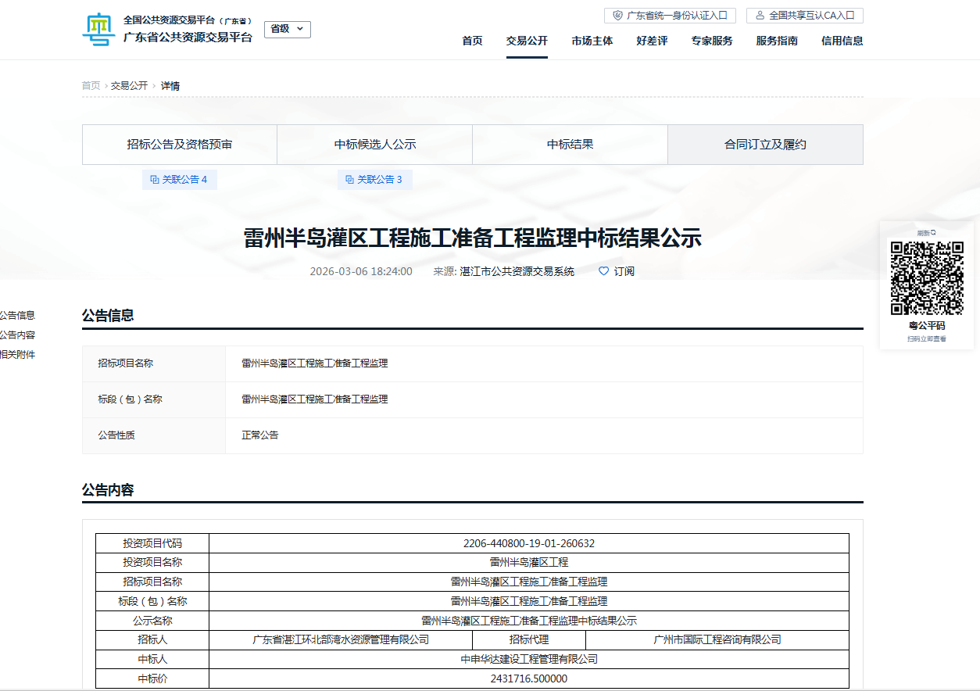Click the heart icon to subscribe (订阅)
The width and height of the screenshot is (980, 691).
[603, 271]
